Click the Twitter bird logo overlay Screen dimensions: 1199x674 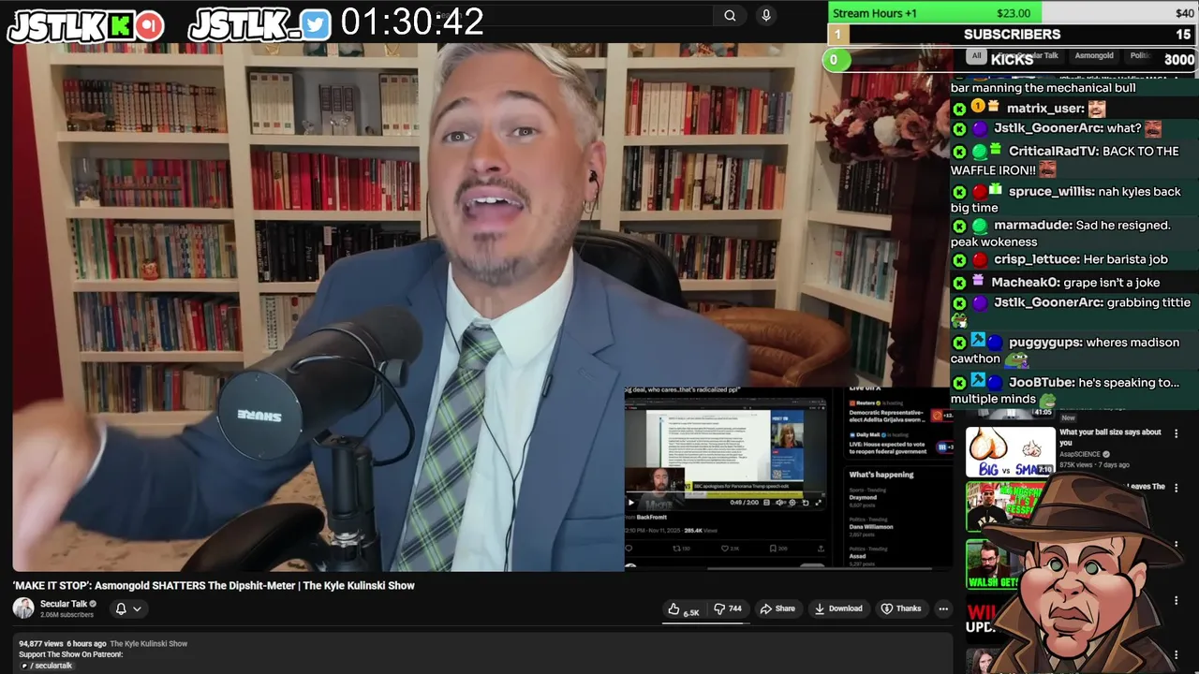[x=316, y=25]
